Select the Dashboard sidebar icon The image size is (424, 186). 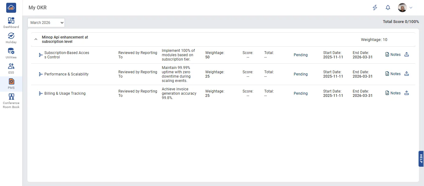[x=11, y=22]
